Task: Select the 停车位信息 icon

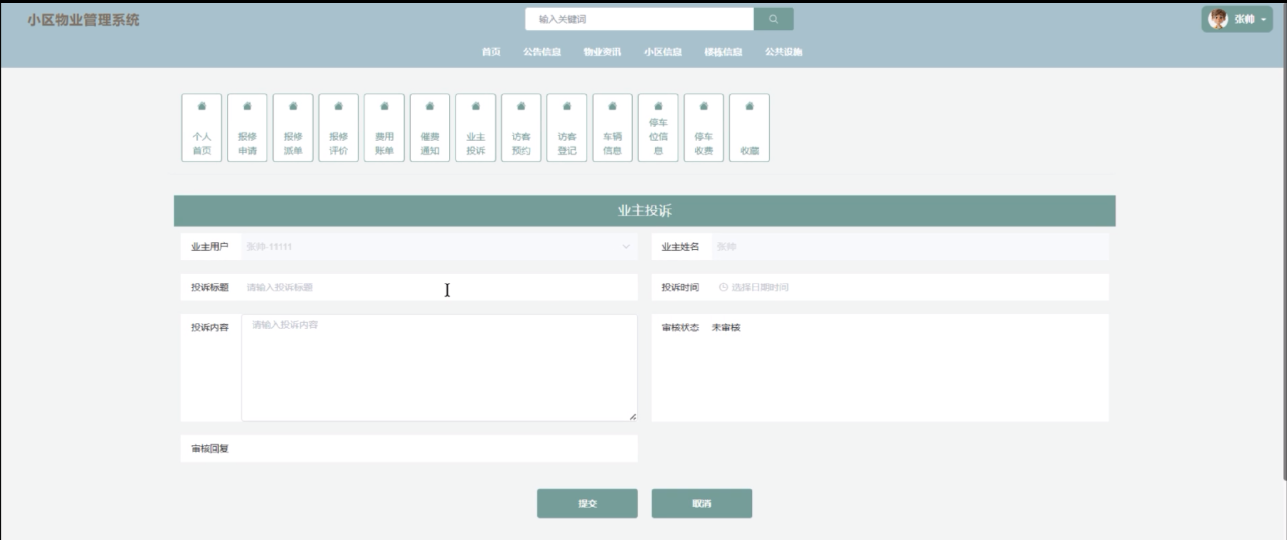Action: (x=659, y=127)
